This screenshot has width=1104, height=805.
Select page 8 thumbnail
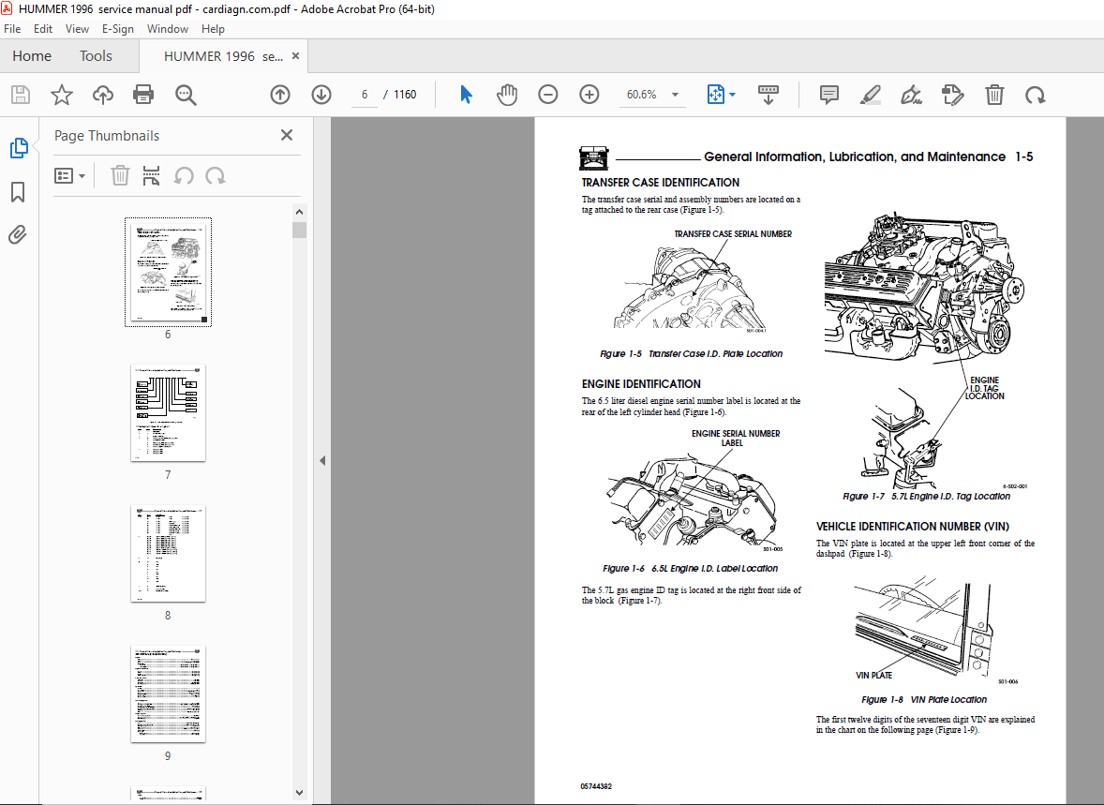pyautogui.click(x=168, y=553)
